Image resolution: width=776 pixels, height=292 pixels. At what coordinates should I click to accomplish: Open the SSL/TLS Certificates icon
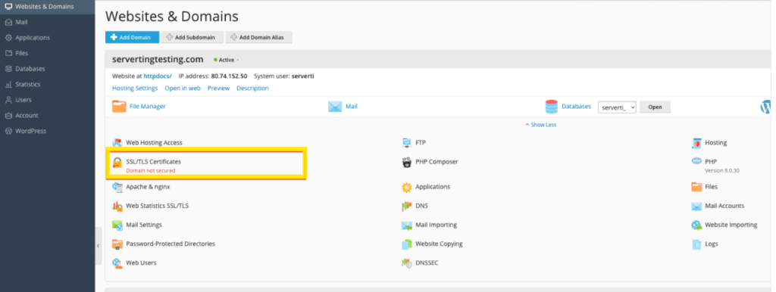click(117, 163)
